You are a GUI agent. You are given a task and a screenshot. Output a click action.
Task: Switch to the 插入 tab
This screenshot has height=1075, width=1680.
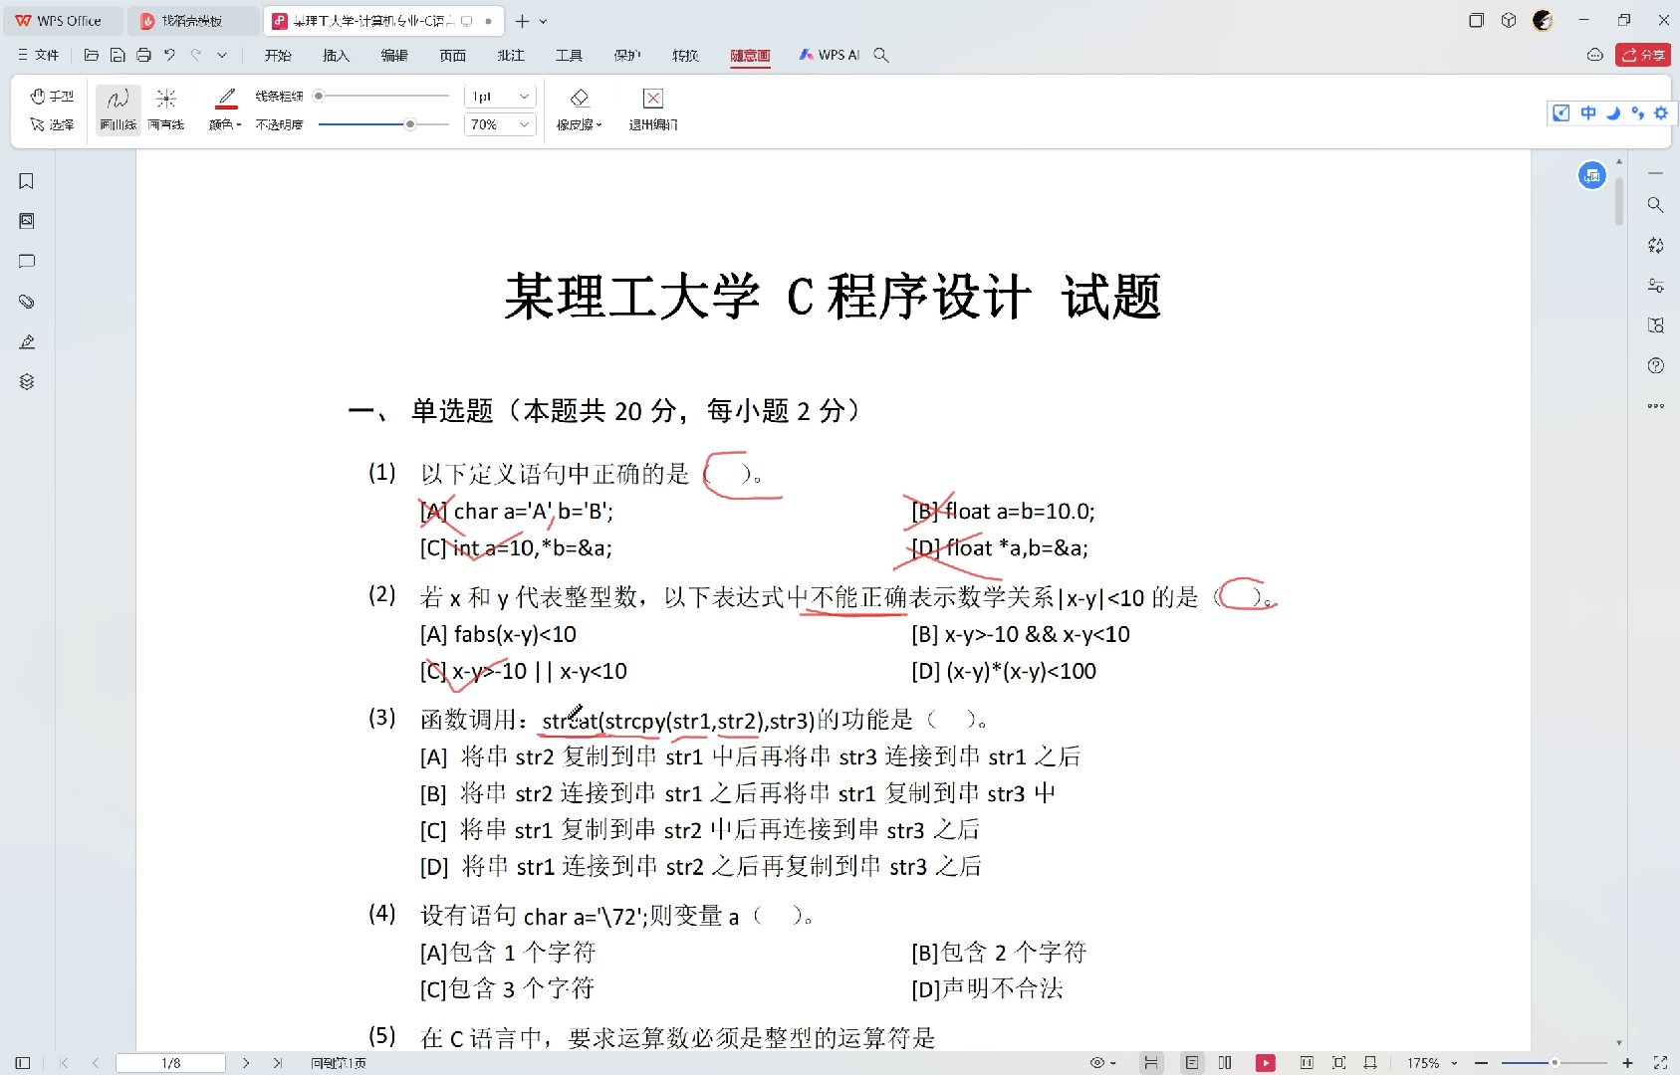(337, 55)
